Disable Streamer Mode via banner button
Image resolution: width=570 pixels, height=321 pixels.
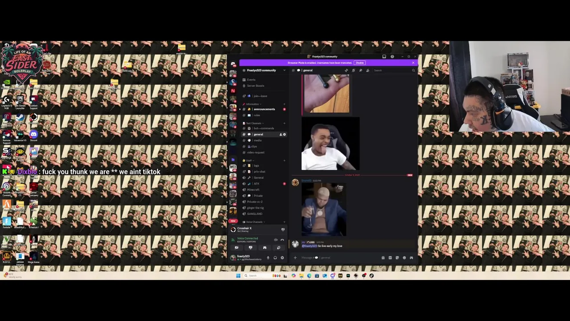(360, 63)
